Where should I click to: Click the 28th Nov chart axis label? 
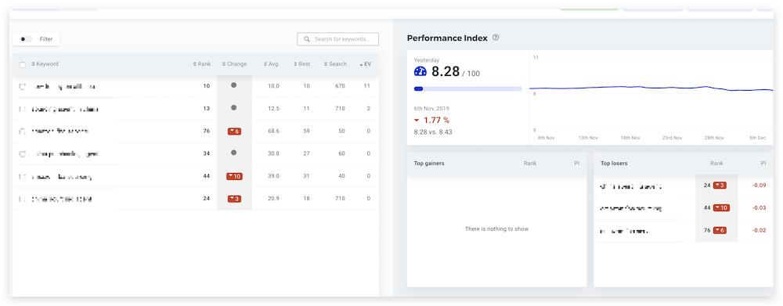click(x=713, y=138)
